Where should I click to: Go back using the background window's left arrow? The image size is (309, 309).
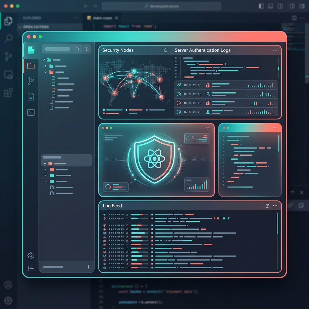86,6
